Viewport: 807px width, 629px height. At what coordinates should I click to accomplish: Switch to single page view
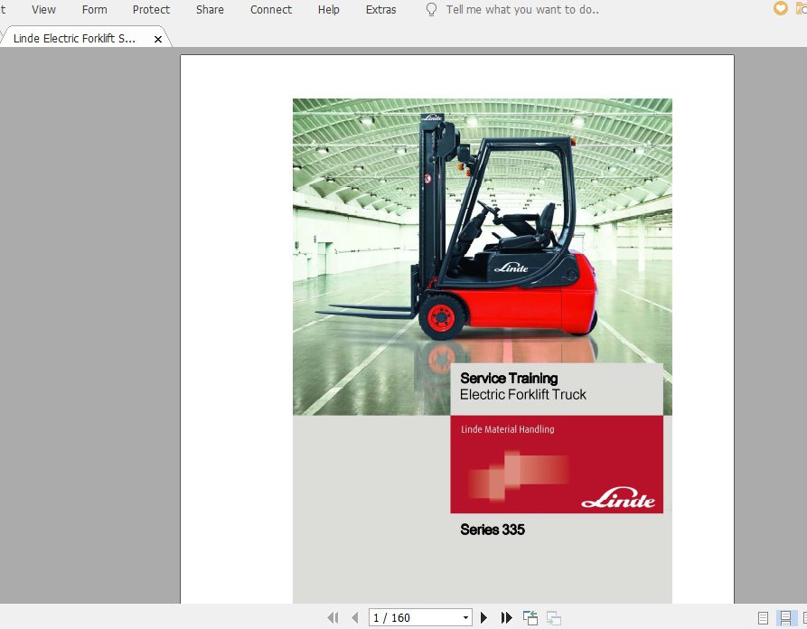pos(764,618)
